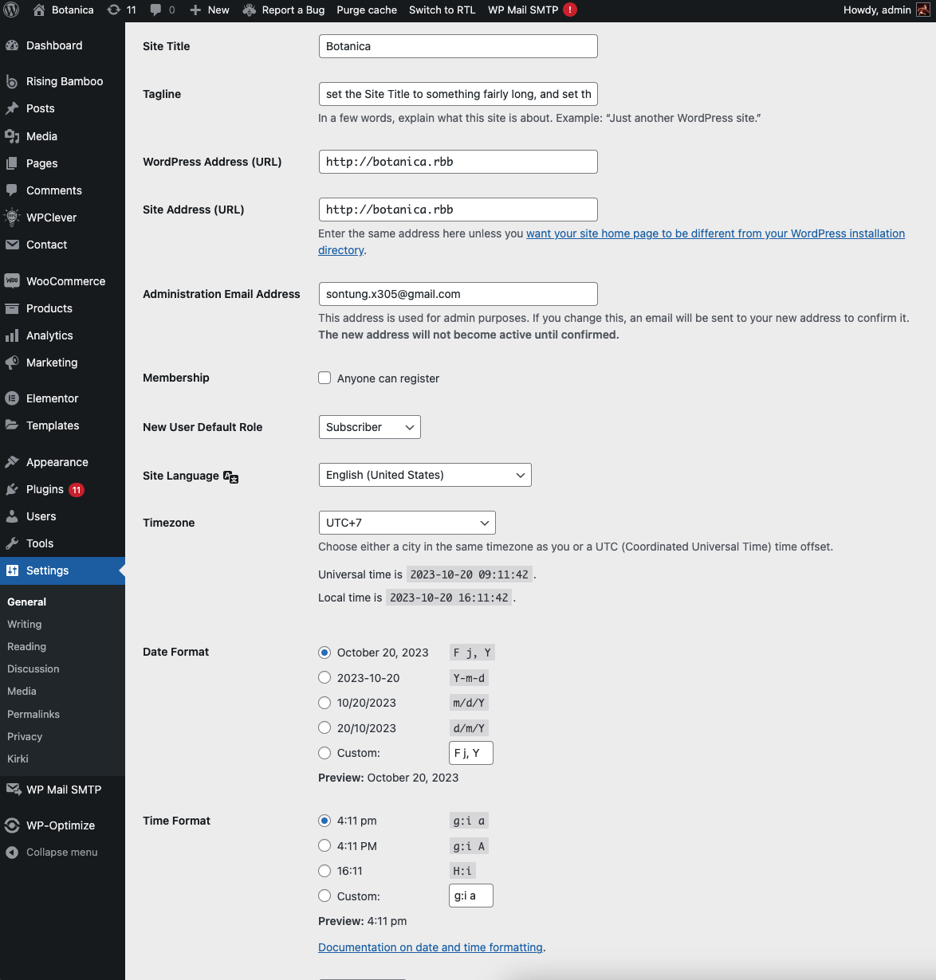Open WP Mail SMTP in sidebar
Screen dimensions: 936x980
pos(62,790)
